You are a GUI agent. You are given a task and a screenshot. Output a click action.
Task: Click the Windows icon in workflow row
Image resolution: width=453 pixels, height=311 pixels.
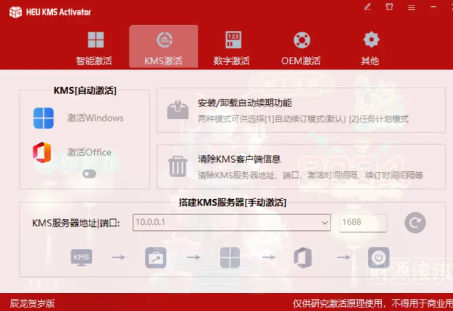point(230,257)
